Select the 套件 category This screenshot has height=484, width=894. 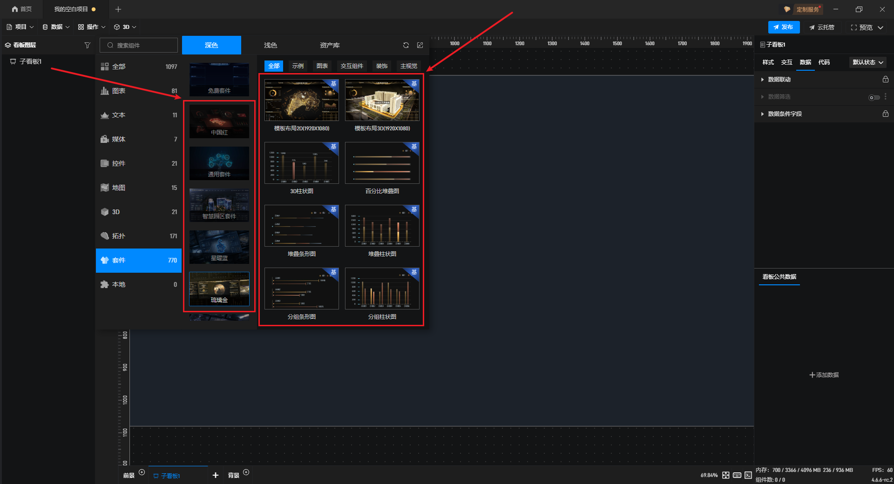point(139,260)
